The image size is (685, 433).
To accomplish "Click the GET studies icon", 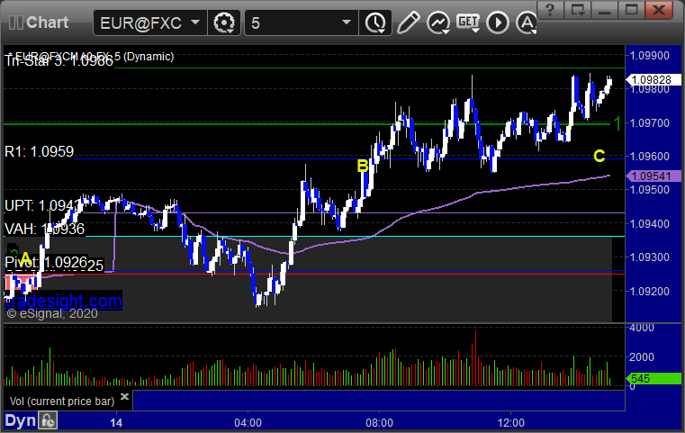I will 468,23.
